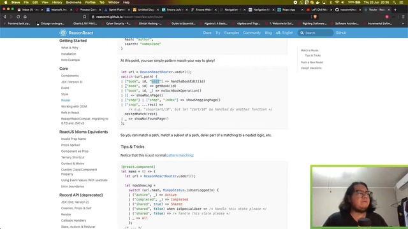
Task: Open the Brave Shields lion icon
Action: coord(315,17)
